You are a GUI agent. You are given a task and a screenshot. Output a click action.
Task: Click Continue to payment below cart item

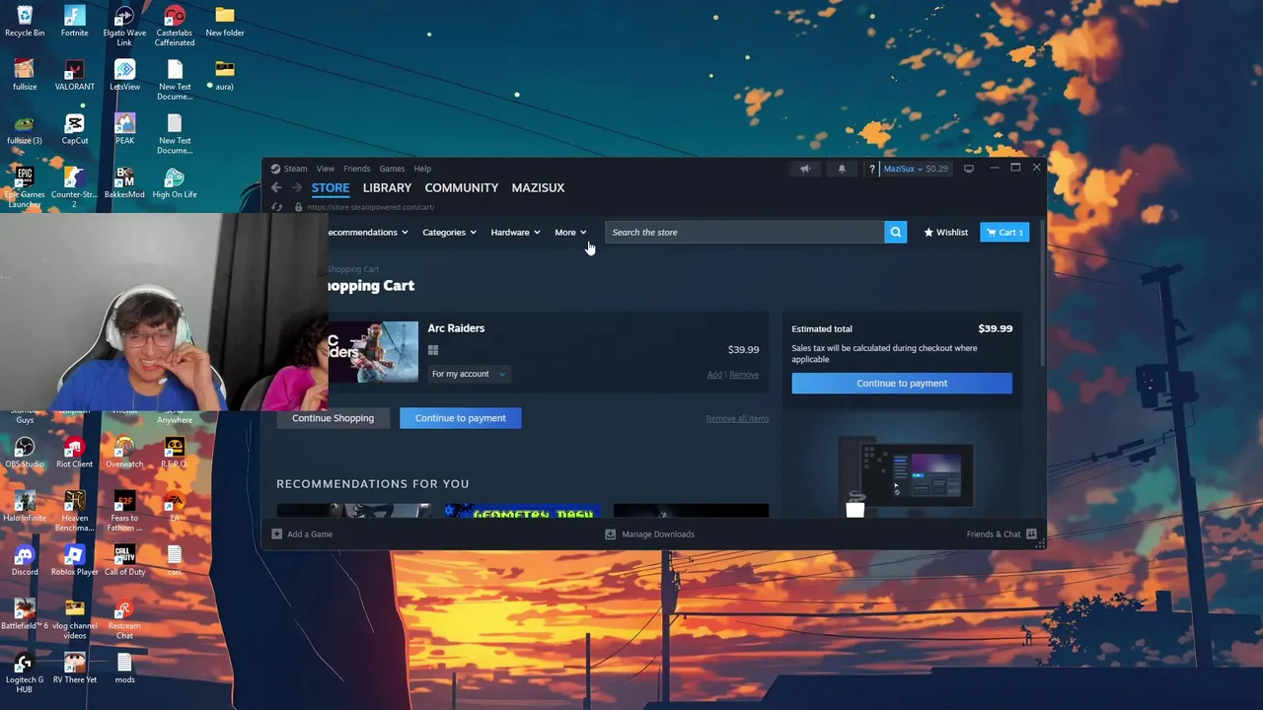click(460, 418)
